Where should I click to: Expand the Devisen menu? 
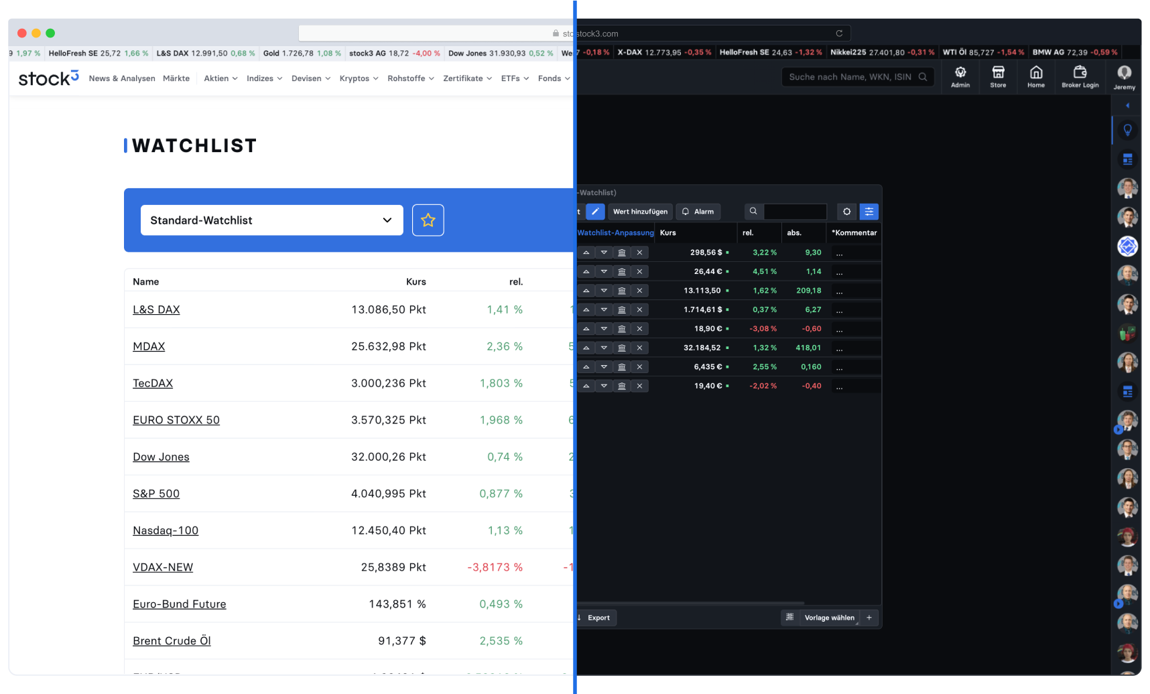[311, 78]
